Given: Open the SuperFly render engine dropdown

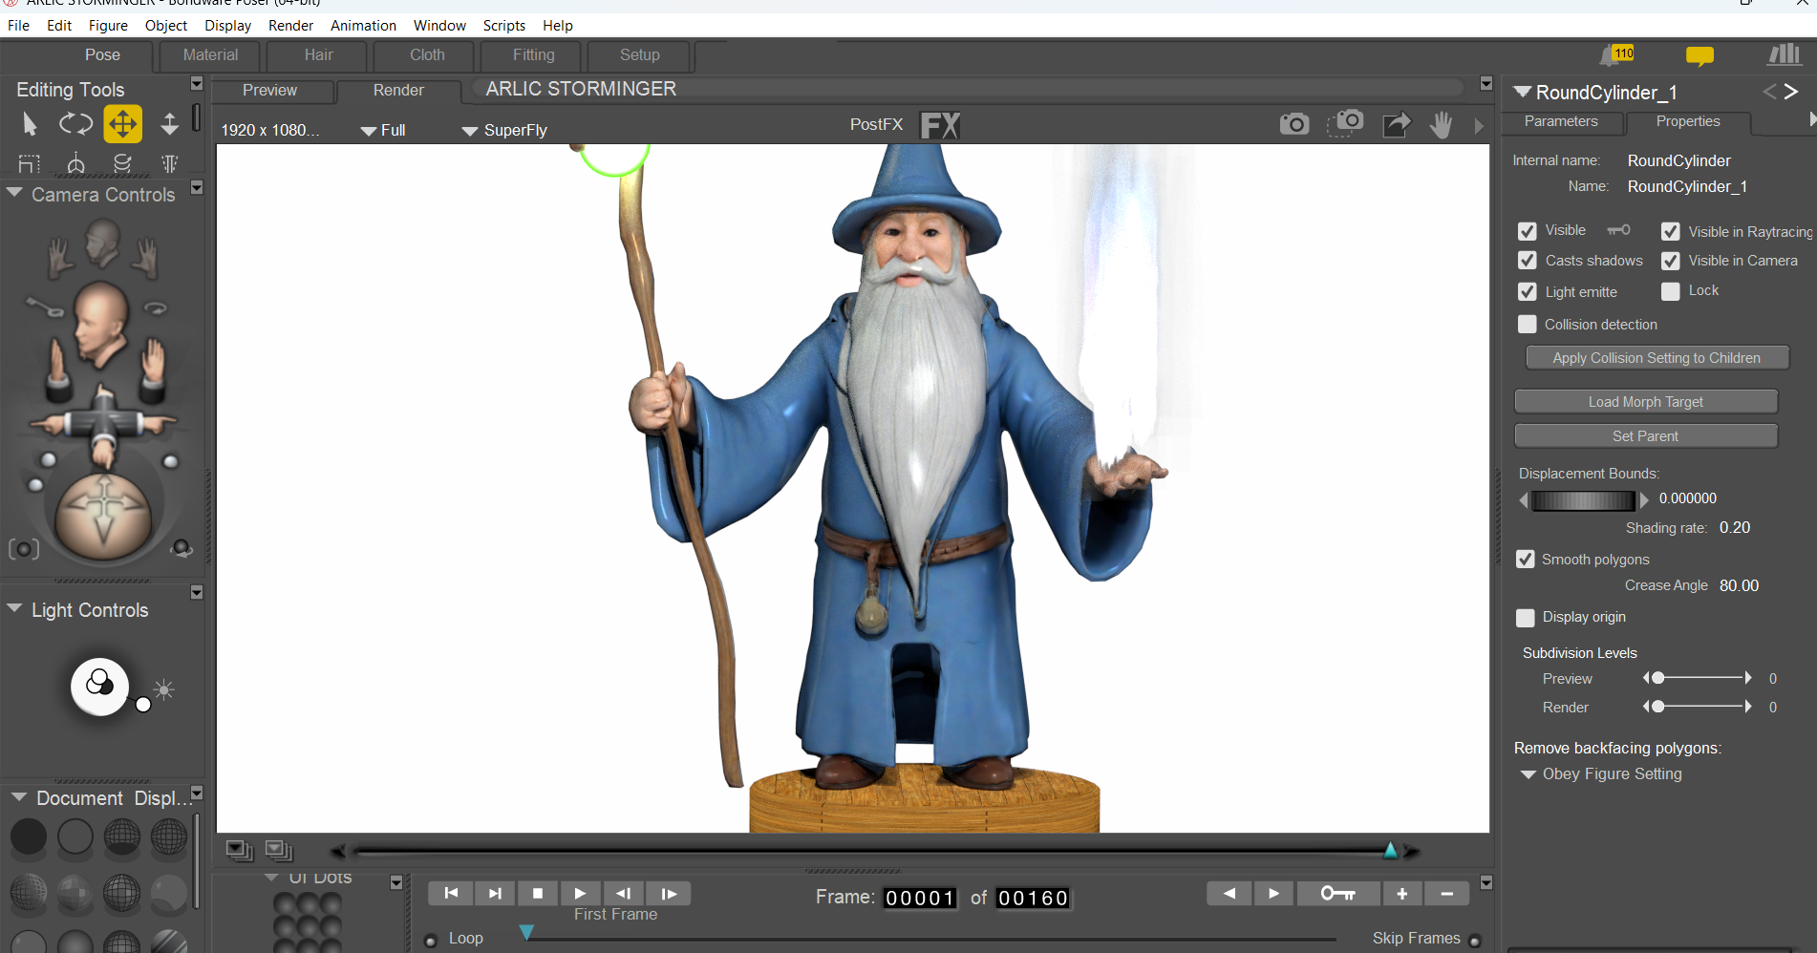Looking at the screenshot, I should 504,131.
